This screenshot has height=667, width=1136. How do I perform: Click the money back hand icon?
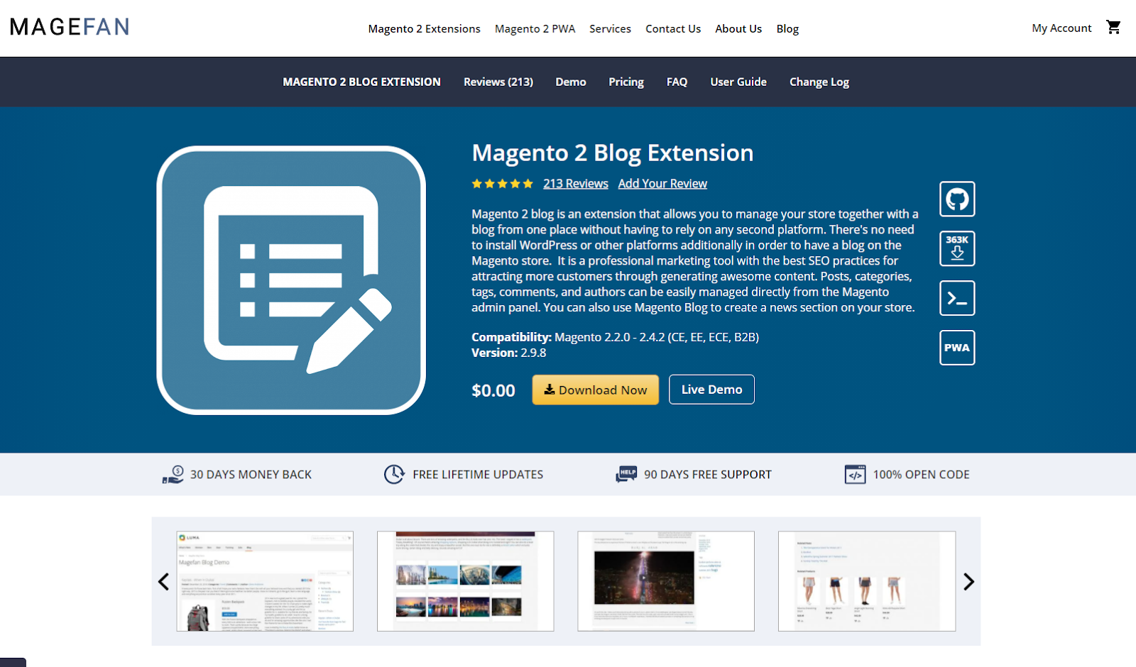(x=173, y=475)
